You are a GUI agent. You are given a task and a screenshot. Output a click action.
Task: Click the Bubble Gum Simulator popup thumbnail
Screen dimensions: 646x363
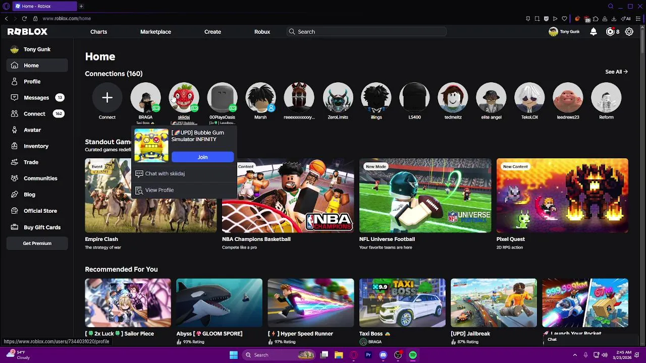click(x=151, y=145)
